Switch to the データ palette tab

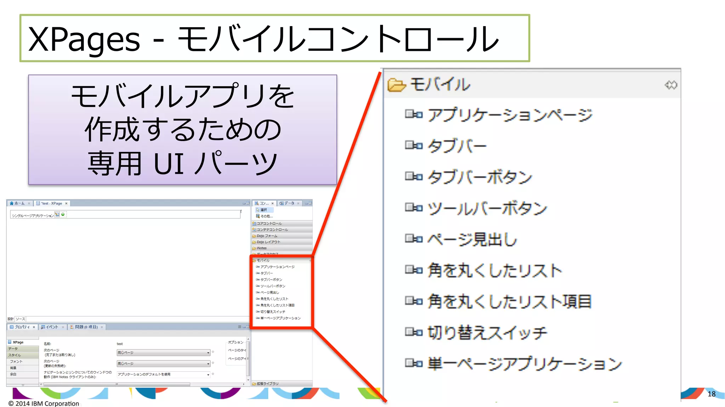click(290, 203)
